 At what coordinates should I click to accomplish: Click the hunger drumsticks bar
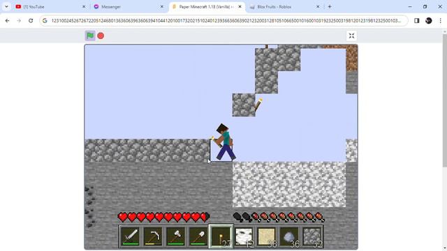[x=279, y=217]
